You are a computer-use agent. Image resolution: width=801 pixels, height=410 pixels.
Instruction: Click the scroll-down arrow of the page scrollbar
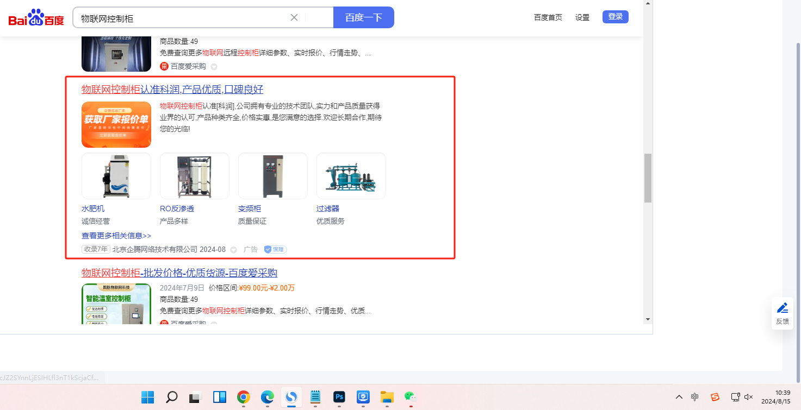point(648,319)
